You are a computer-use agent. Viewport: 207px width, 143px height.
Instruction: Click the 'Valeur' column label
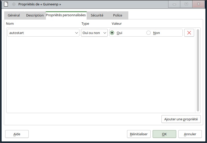pyautogui.click(x=117, y=24)
